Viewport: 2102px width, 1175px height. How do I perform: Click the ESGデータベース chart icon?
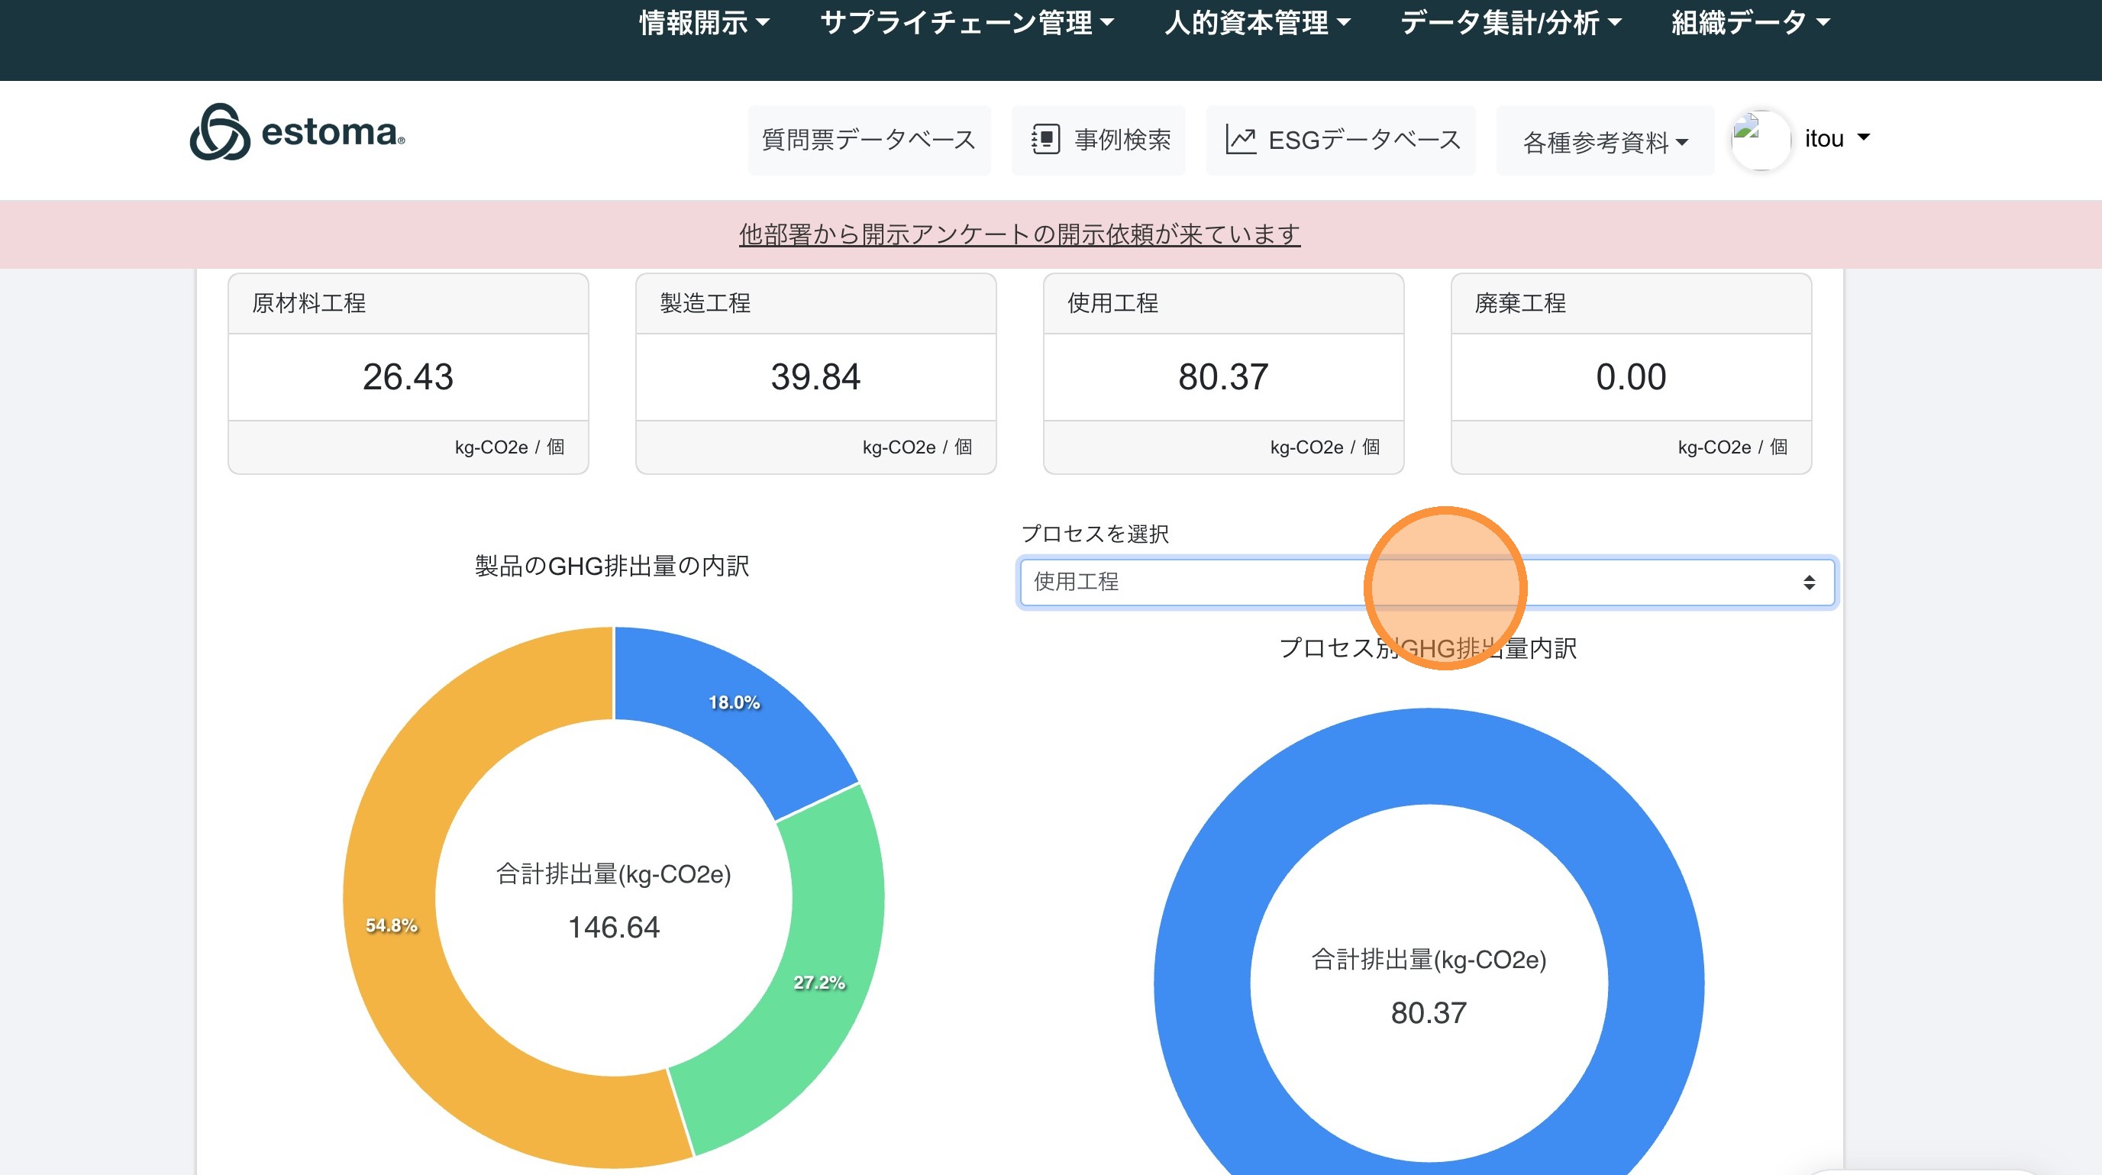tap(1240, 140)
